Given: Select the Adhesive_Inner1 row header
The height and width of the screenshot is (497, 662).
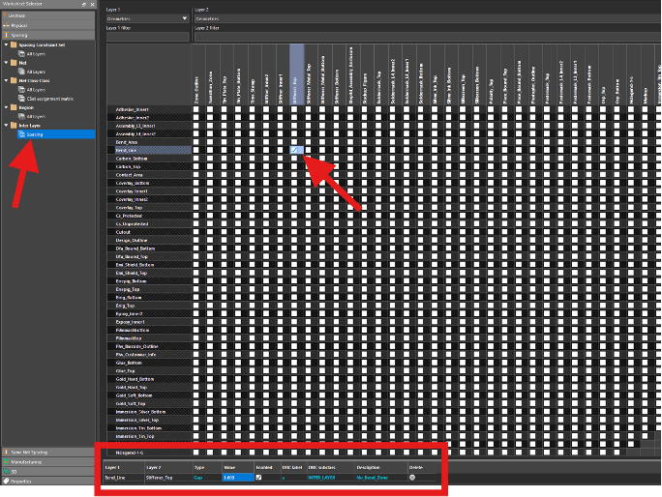Looking at the screenshot, I should (x=149, y=109).
